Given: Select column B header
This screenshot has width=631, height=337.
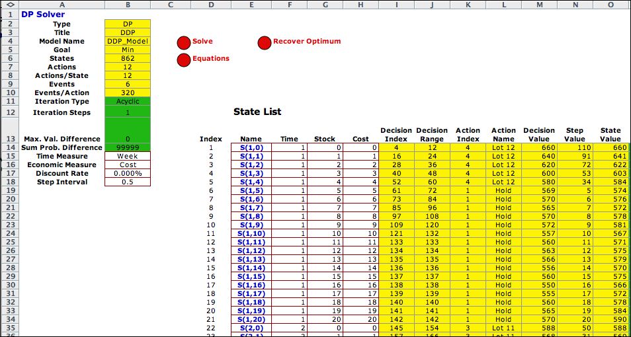Looking at the screenshot, I should (x=128, y=5).
